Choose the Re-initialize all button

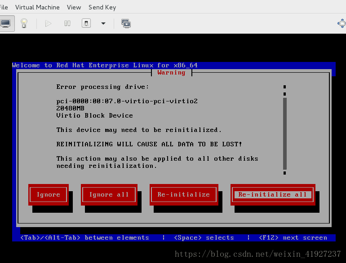coord(273,195)
